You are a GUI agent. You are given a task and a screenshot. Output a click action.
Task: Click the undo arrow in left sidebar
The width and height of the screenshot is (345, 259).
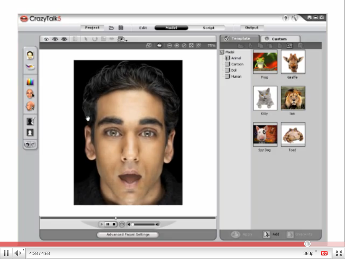coord(27,145)
